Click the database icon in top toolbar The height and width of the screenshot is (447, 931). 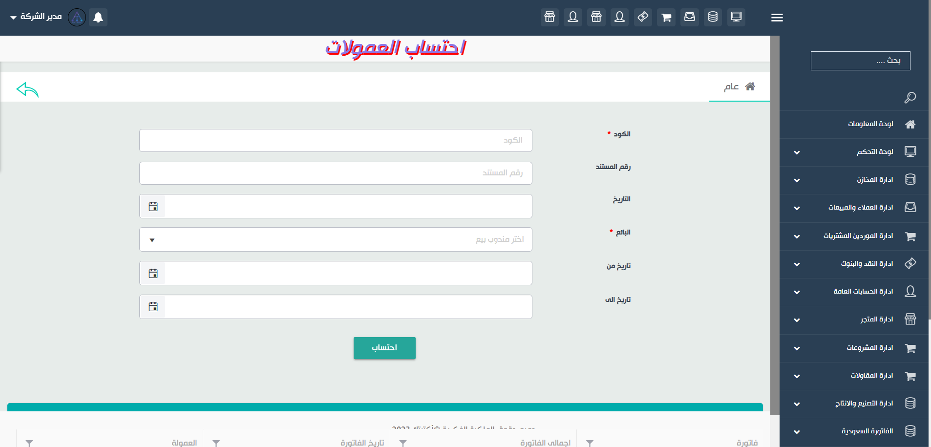[713, 17]
